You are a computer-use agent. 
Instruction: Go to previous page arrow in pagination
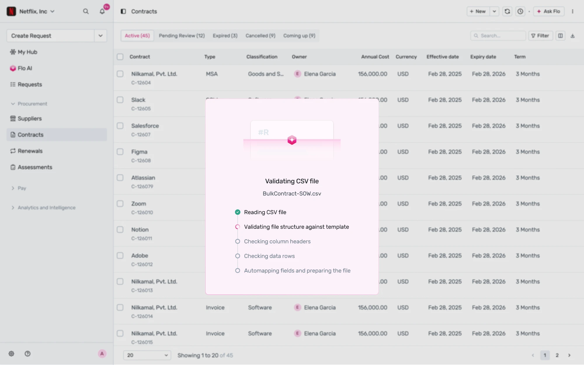533,355
